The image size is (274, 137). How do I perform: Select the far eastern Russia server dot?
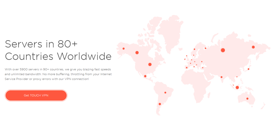click(253, 47)
